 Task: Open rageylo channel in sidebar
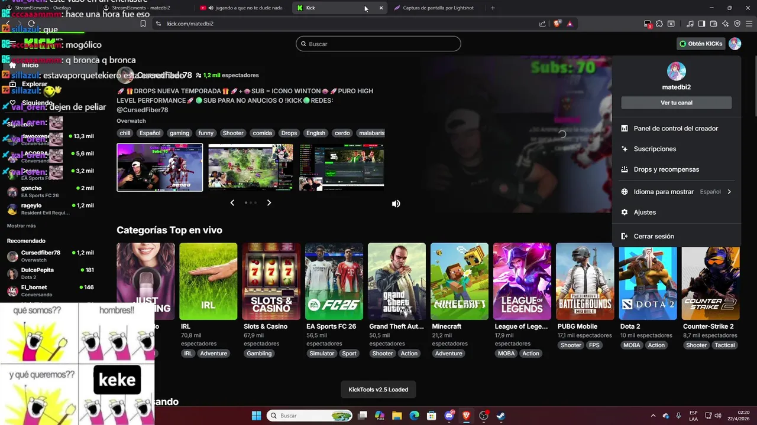[x=50, y=209]
